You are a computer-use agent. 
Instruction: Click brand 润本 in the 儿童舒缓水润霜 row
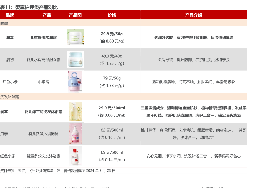point(10,38)
